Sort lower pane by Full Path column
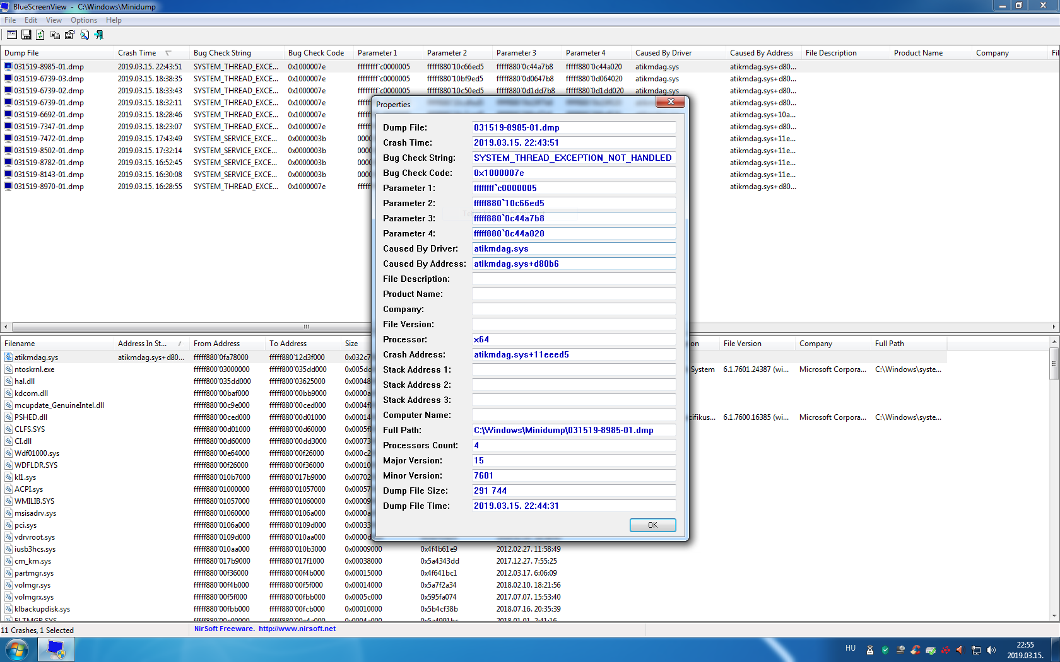Image resolution: width=1060 pixels, height=662 pixels. click(909, 344)
